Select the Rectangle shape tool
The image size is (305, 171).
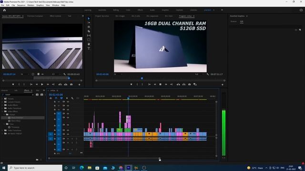(x=89, y=40)
